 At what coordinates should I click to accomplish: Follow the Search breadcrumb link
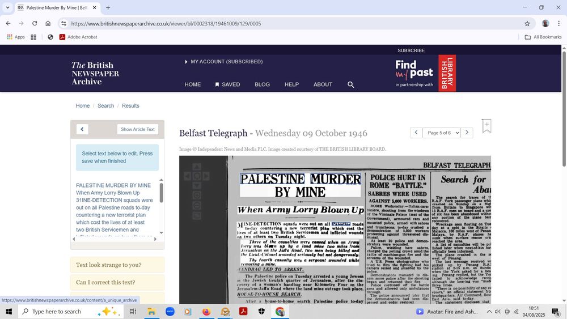pyautogui.click(x=105, y=106)
